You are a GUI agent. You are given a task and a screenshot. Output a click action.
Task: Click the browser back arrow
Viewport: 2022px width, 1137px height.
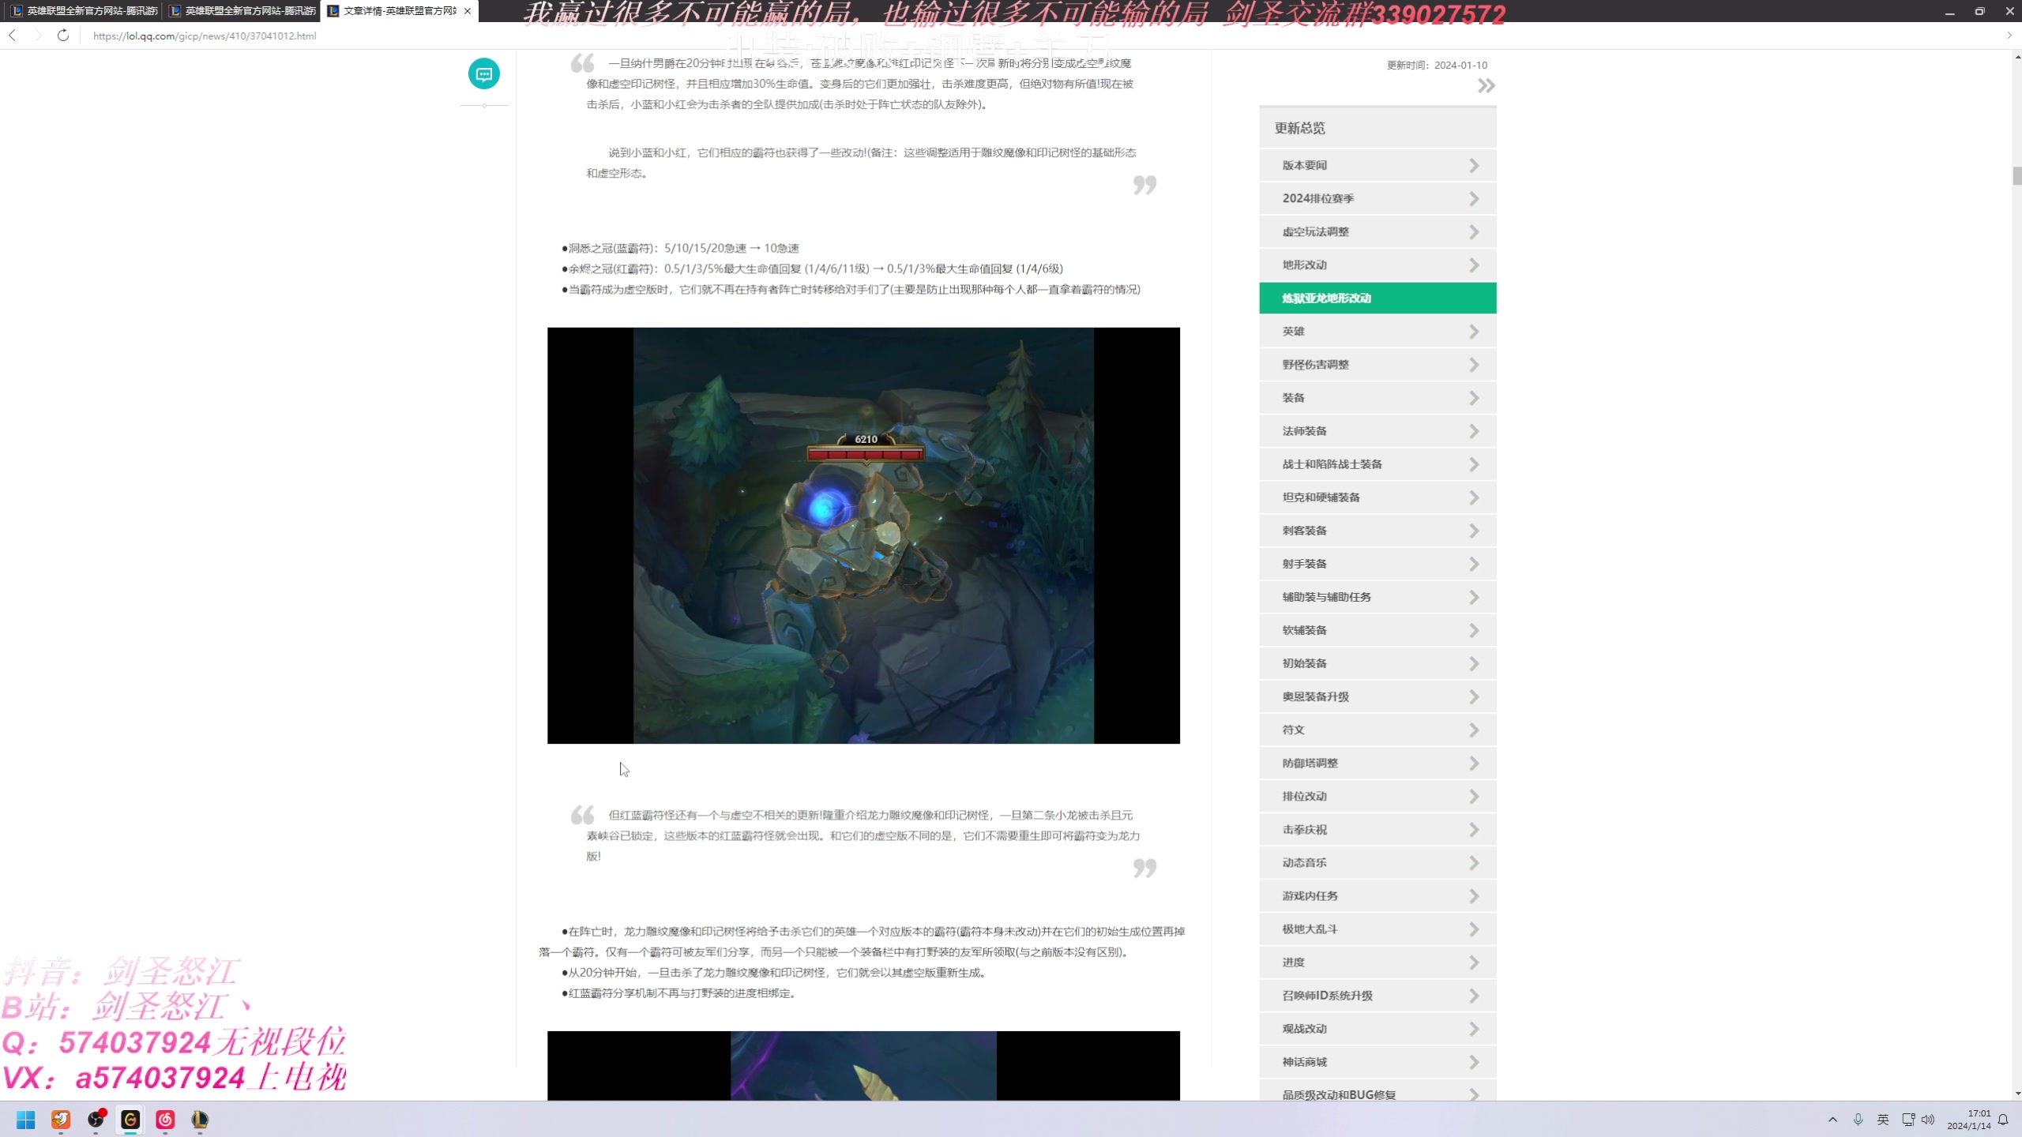(13, 36)
